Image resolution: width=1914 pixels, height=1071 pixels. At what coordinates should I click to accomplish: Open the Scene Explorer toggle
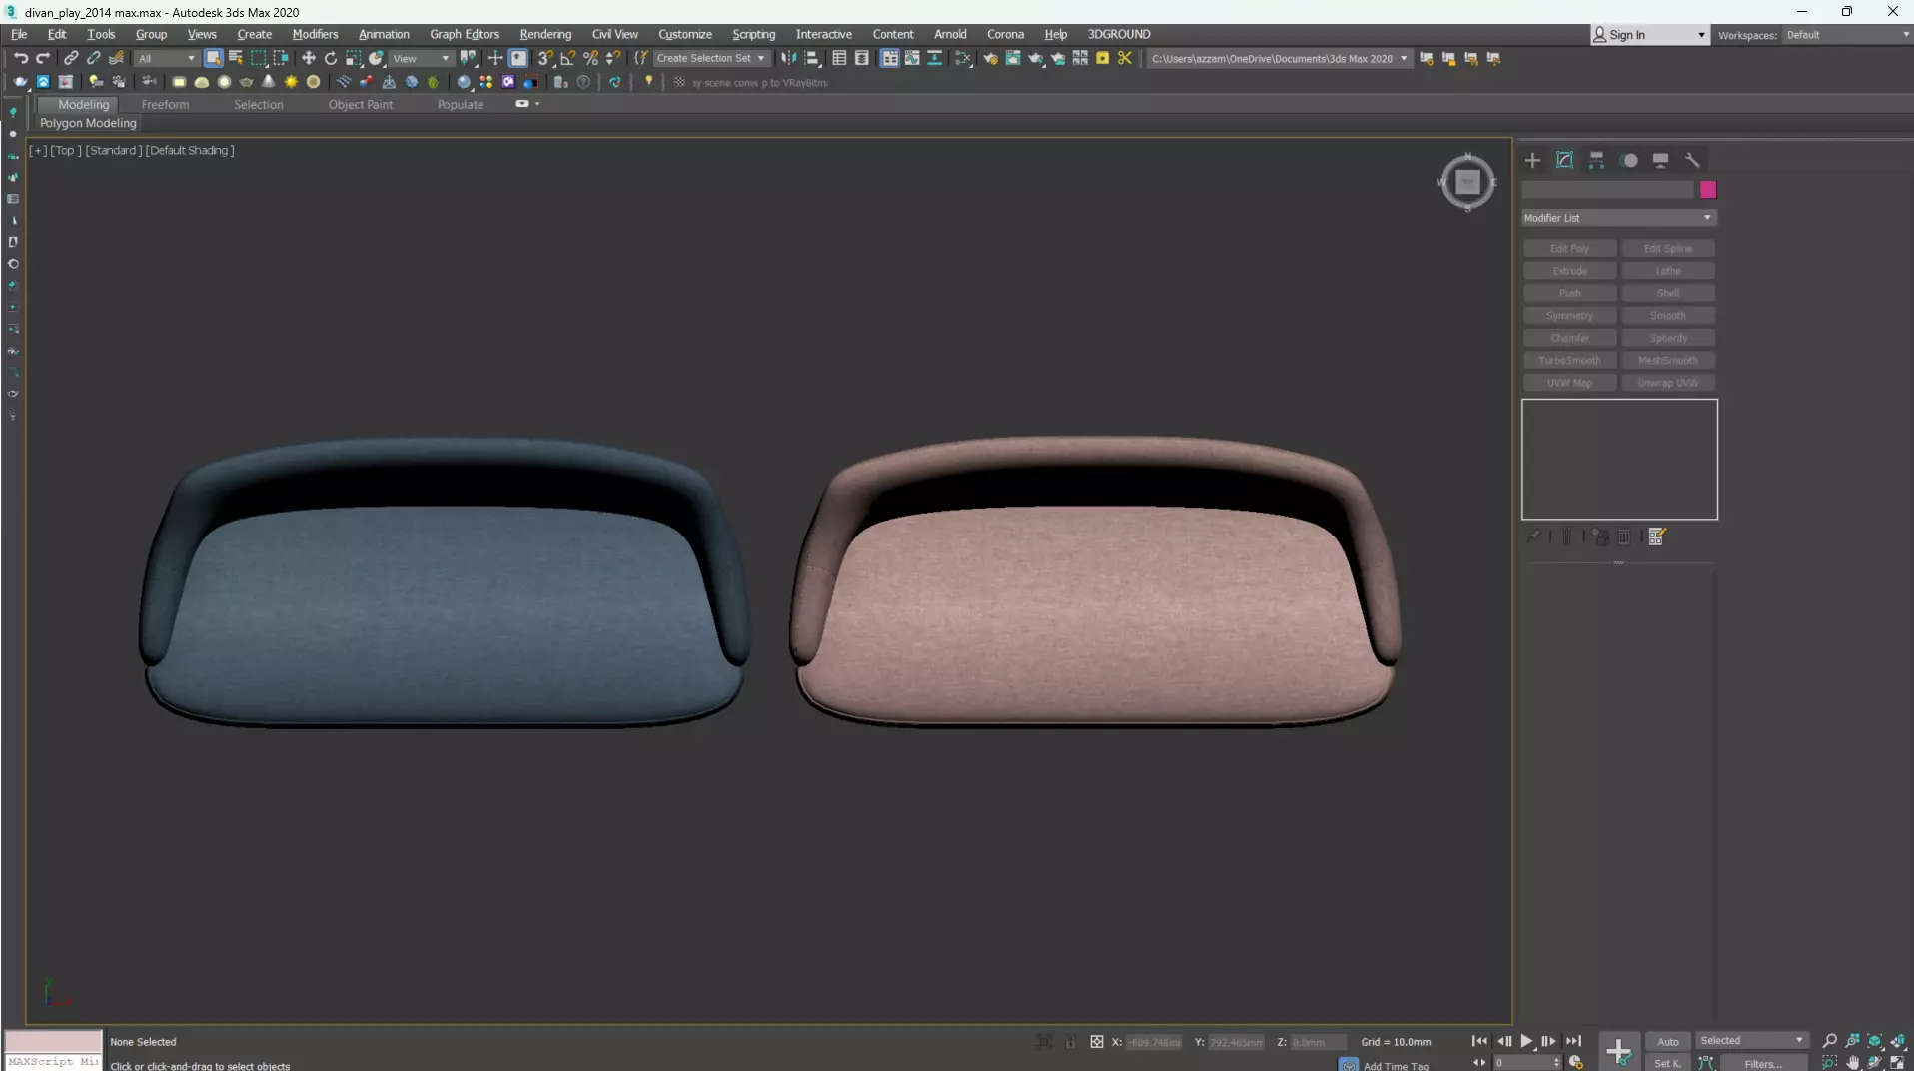click(x=839, y=58)
